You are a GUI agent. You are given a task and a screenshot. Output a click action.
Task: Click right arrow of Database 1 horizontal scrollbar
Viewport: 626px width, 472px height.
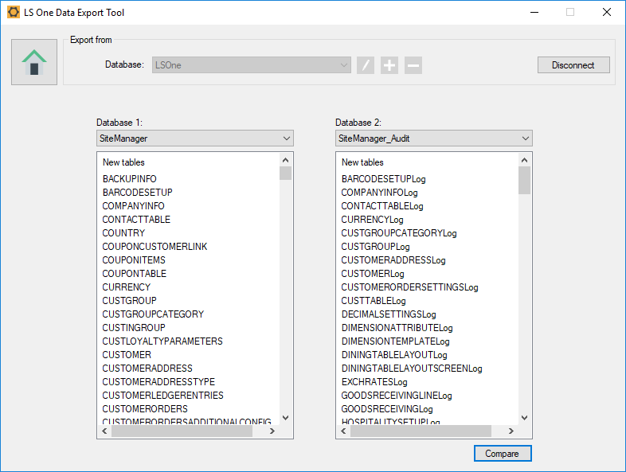pyautogui.click(x=272, y=431)
